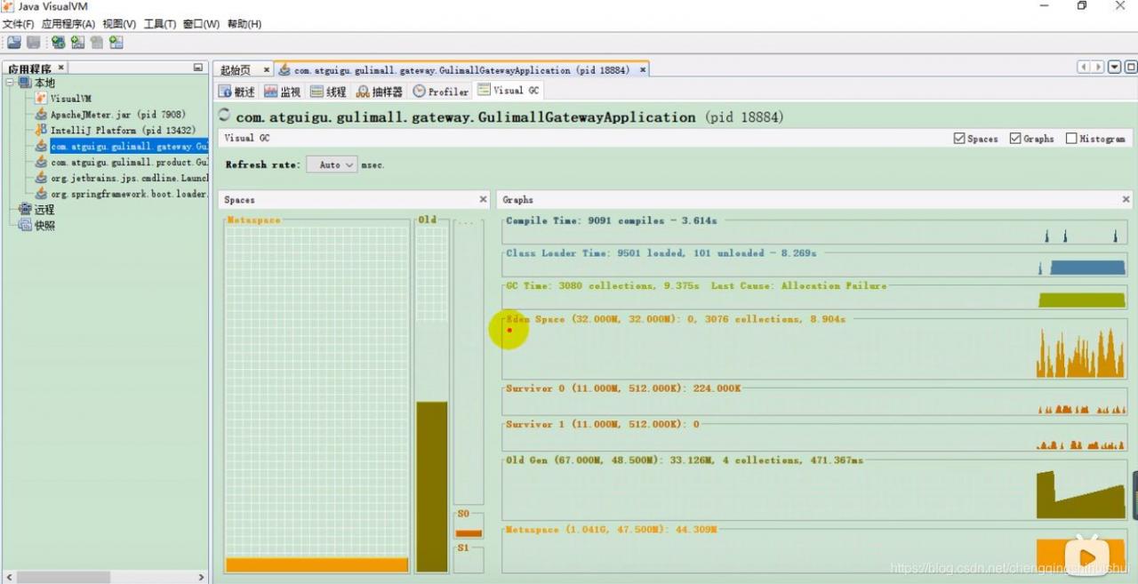Close the Graphs panel
This screenshot has height=584, width=1138.
1126,199
